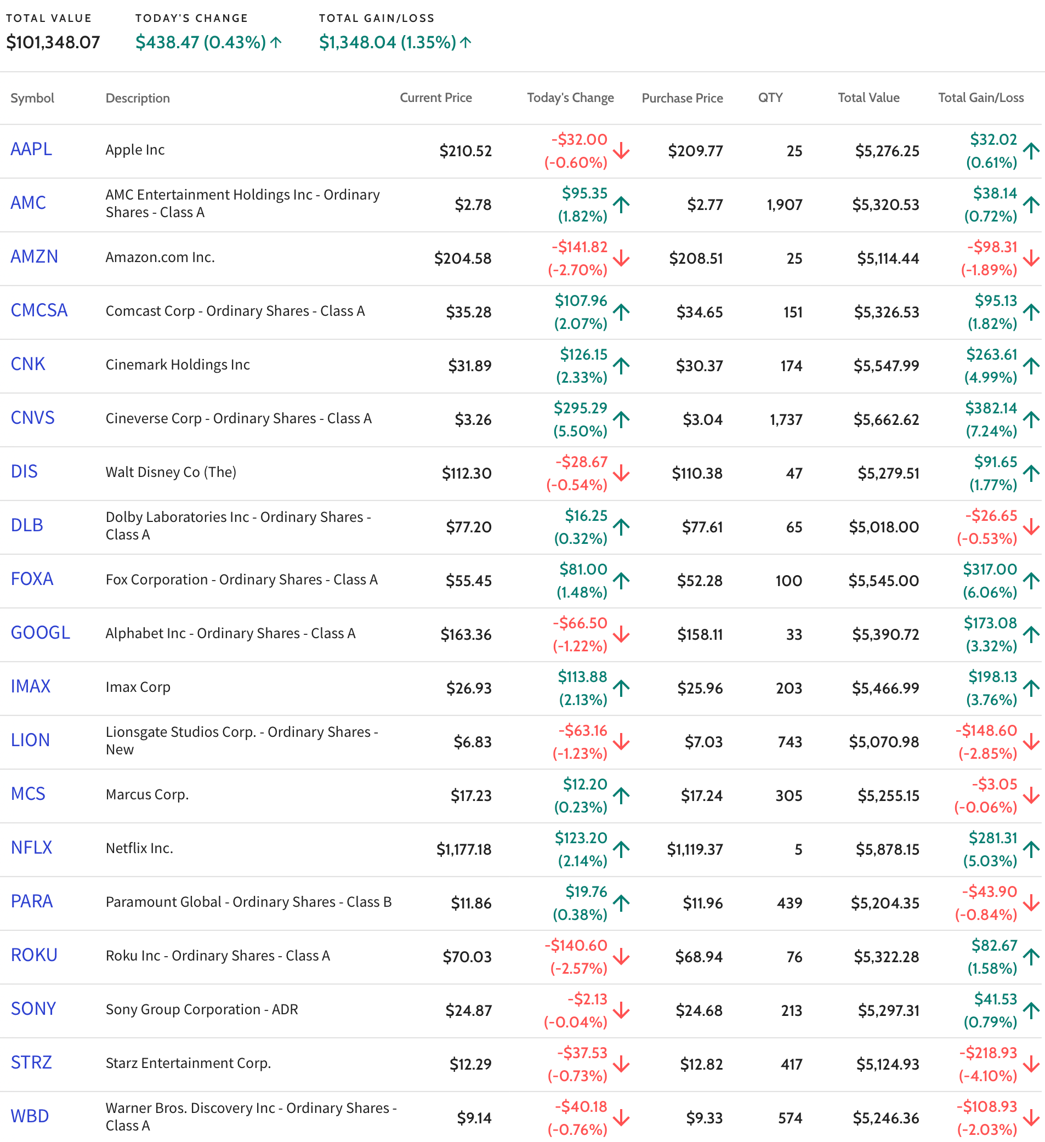Click the green up arrow beside IMAX $113.88
The height and width of the screenshot is (1142, 1045).
click(621, 689)
